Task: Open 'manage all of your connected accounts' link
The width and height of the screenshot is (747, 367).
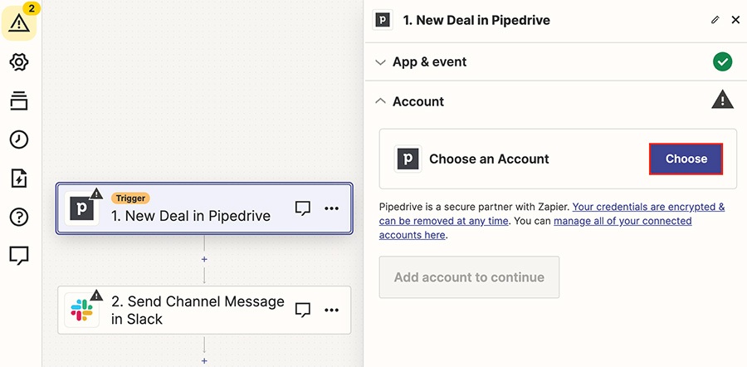Action: pyautogui.click(x=535, y=228)
